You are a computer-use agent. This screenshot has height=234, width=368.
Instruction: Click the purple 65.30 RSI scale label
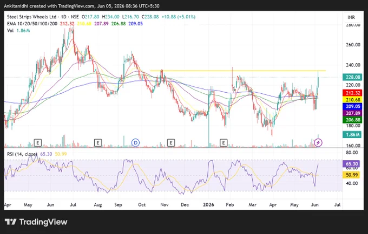click(351, 163)
